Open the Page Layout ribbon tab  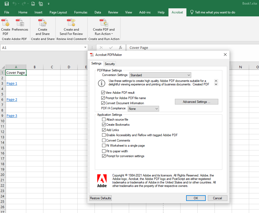coord(58,12)
